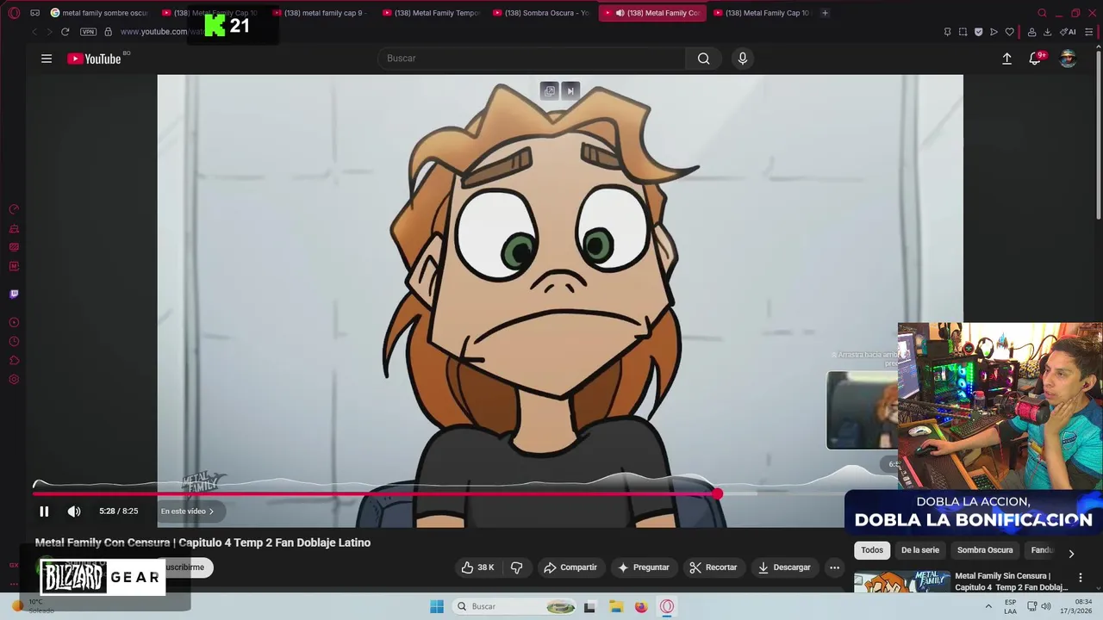Open the YouTube account avatar menu
Screen dimensions: 1103x620
point(1068,59)
